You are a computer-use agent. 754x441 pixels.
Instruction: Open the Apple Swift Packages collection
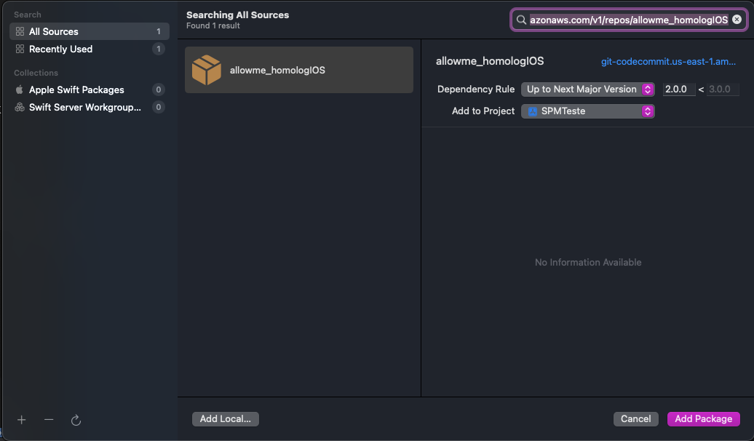coord(90,90)
